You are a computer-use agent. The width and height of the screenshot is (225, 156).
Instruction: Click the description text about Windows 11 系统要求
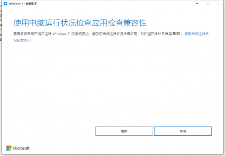(x=99, y=34)
